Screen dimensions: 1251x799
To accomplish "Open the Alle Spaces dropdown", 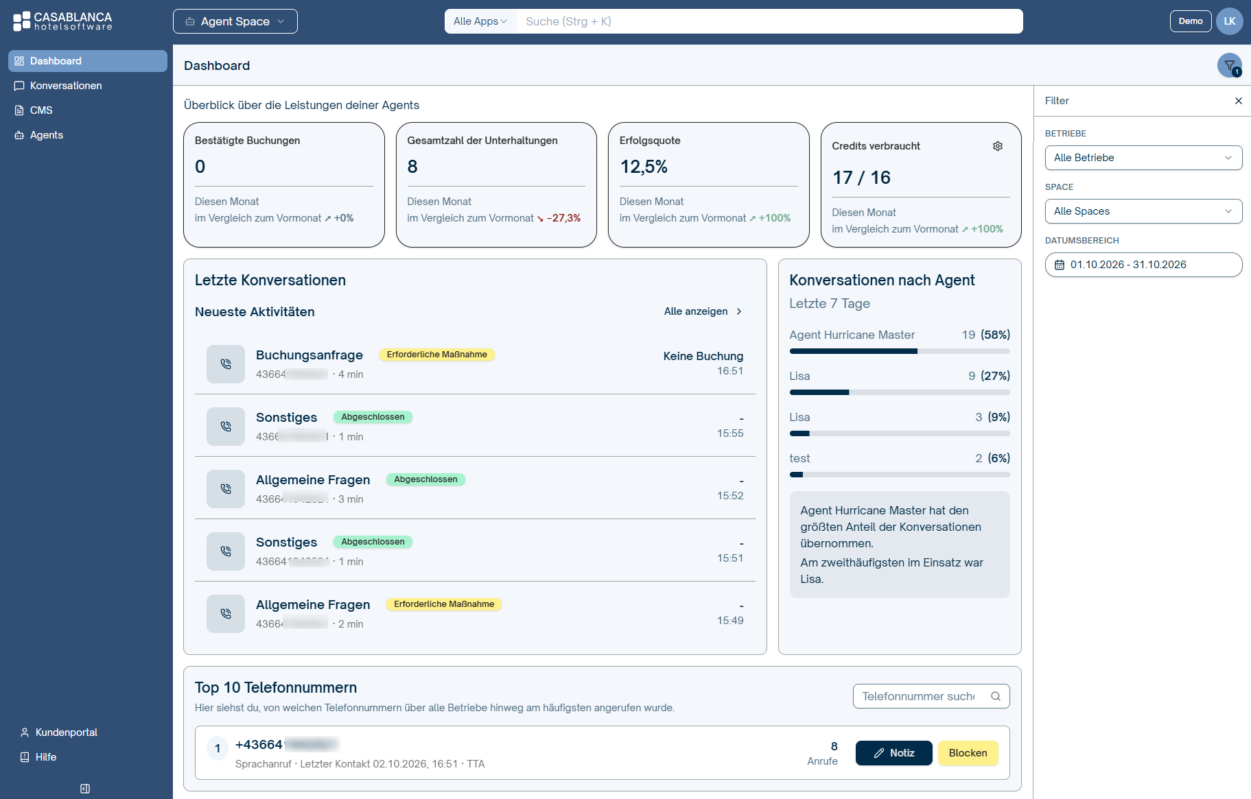I will tap(1143, 211).
